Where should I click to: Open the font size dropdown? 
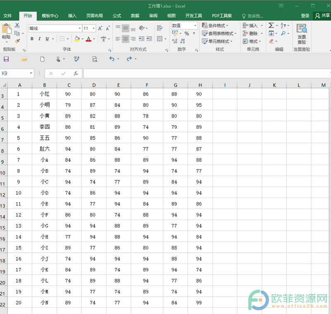[x=94, y=28]
